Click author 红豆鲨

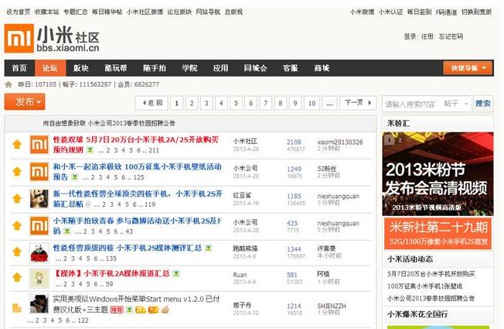(243, 195)
